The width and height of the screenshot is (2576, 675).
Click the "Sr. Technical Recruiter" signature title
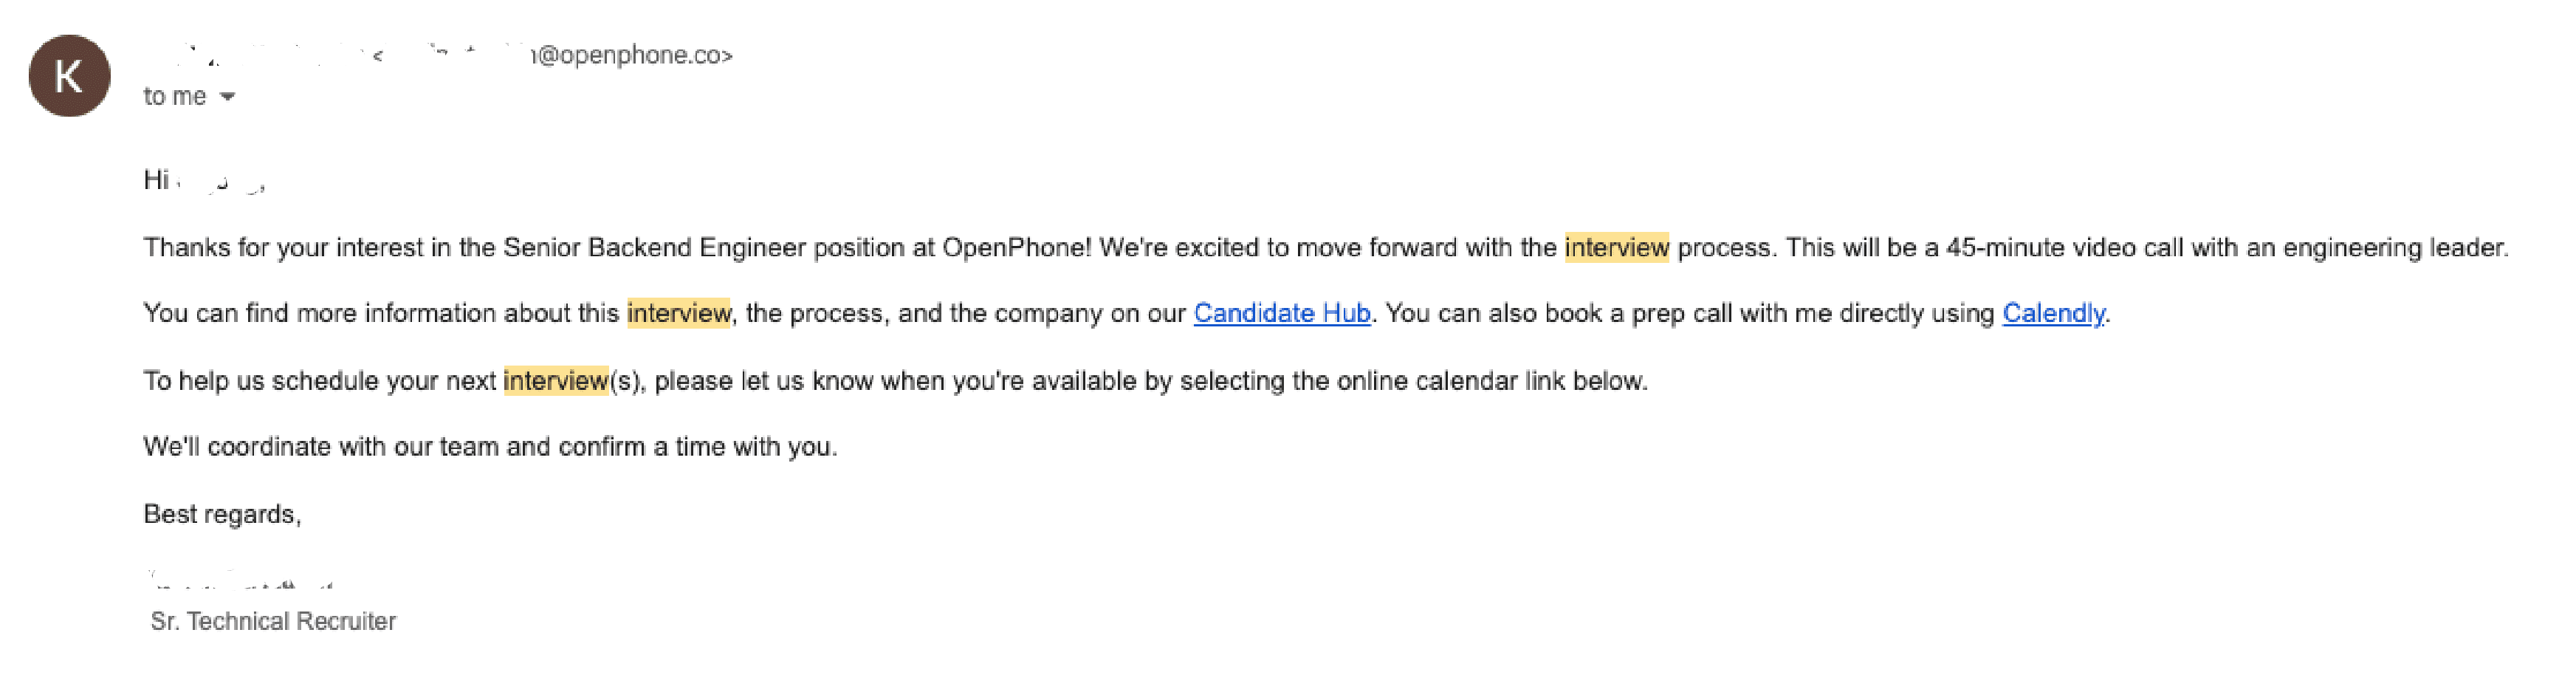point(273,621)
